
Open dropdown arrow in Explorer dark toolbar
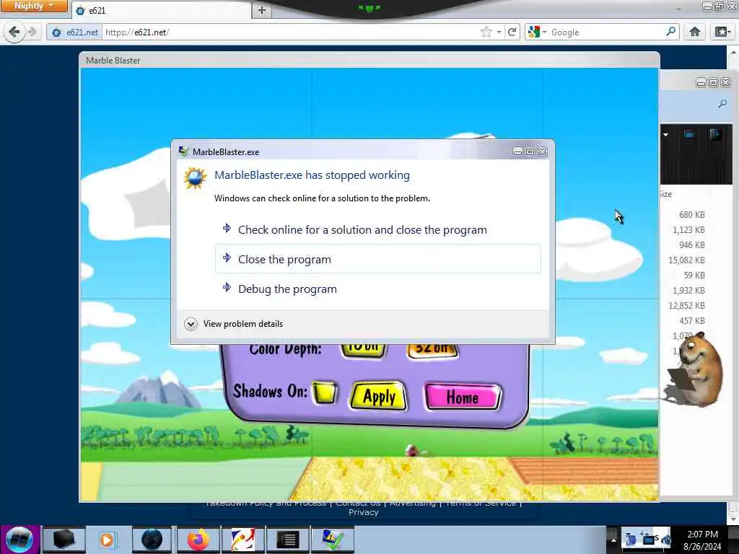665,135
